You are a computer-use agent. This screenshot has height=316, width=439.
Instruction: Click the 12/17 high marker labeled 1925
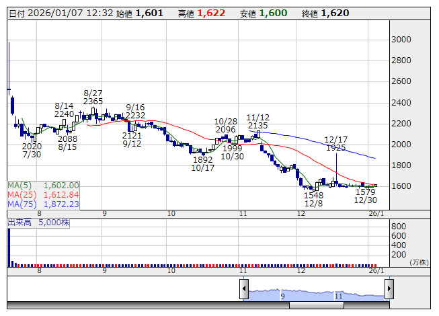point(335,147)
